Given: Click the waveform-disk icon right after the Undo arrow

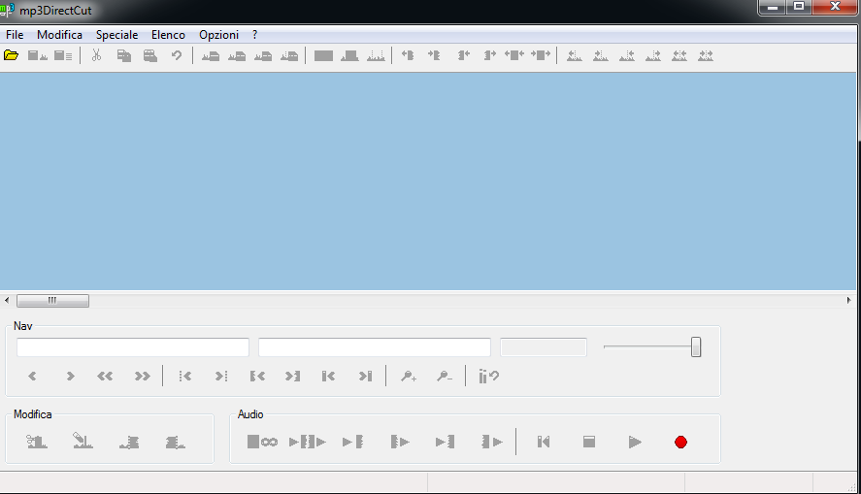Looking at the screenshot, I should click(x=211, y=55).
